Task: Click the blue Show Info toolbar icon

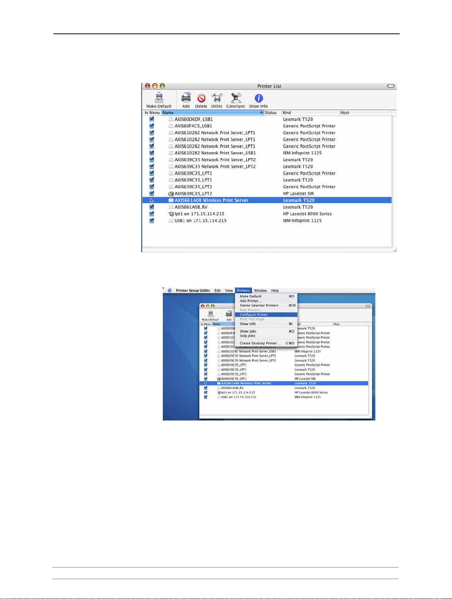Action: 258,98
